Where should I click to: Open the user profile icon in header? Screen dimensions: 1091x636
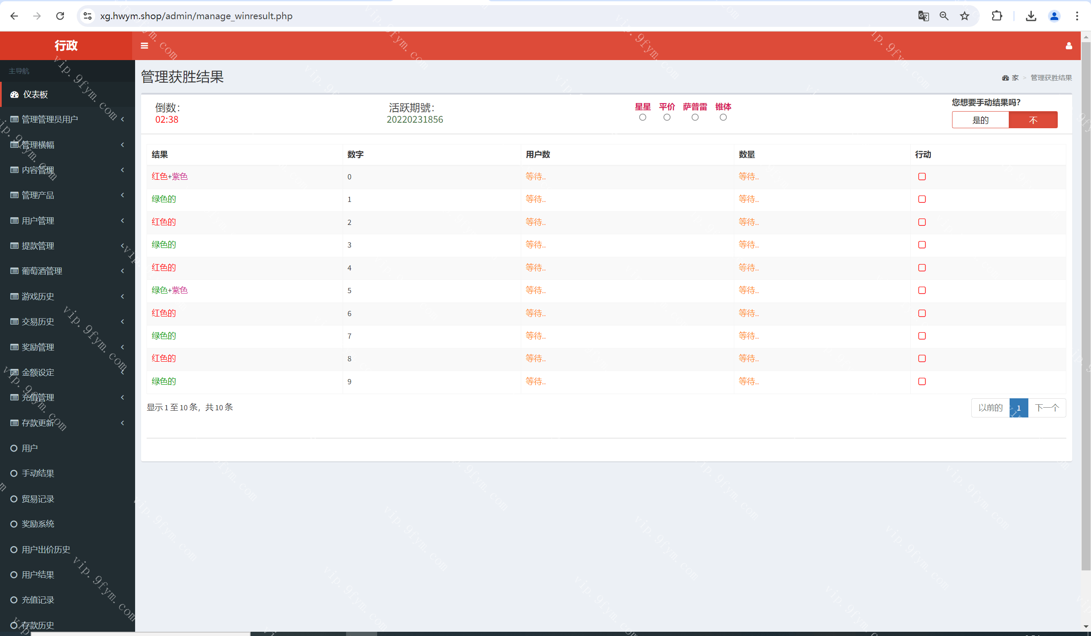coord(1068,46)
